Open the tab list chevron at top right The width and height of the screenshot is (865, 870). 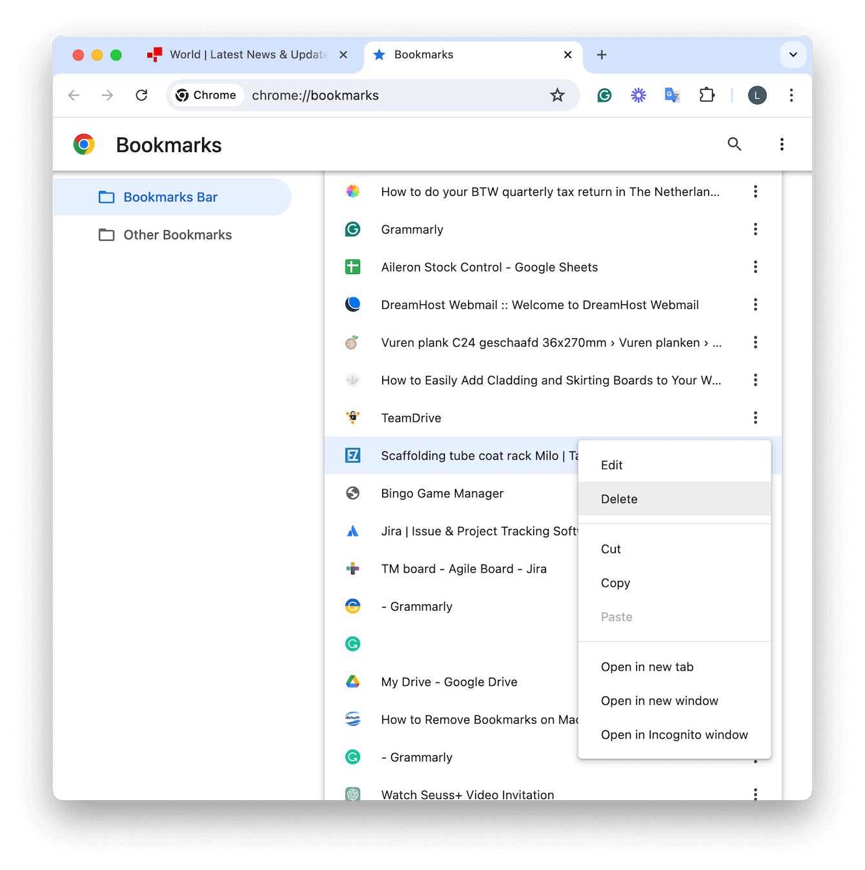(793, 55)
